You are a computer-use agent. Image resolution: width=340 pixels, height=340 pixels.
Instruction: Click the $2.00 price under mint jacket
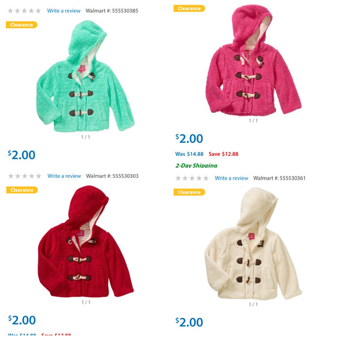(x=22, y=155)
